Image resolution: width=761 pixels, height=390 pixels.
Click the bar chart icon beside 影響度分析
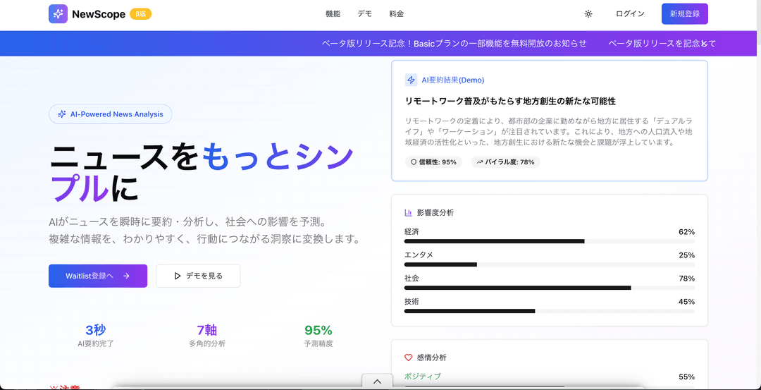(x=408, y=213)
